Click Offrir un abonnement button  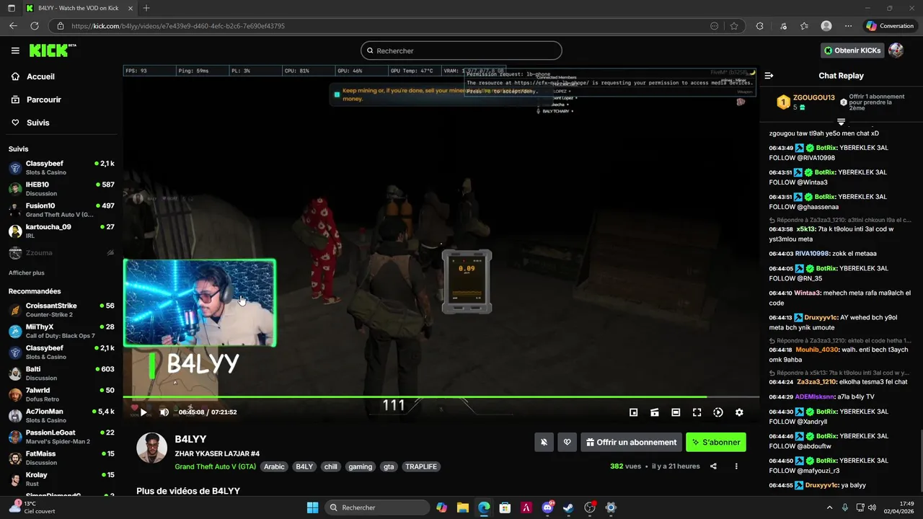(x=632, y=443)
